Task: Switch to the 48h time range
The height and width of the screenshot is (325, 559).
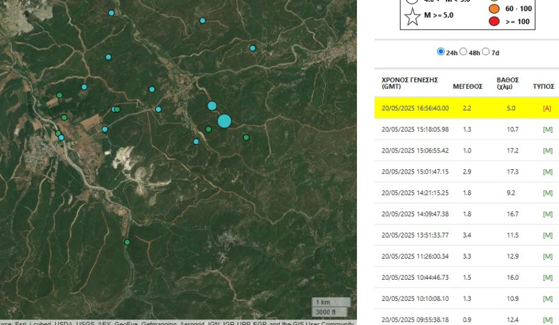Action: [x=463, y=52]
